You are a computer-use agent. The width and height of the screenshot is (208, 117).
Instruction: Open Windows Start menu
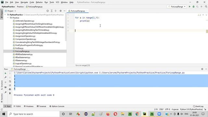4,114
